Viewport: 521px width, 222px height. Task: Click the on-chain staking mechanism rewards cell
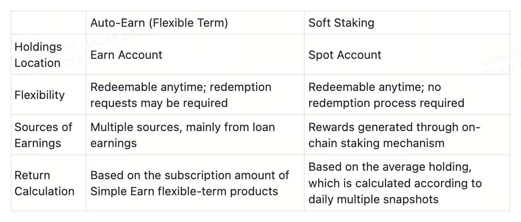click(394, 135)
